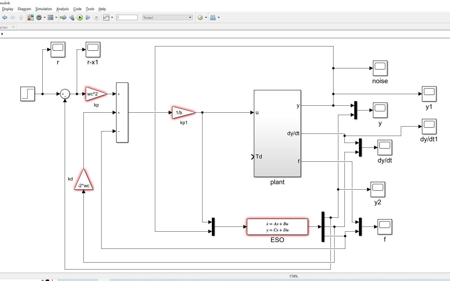450x281 pixels.
Task: Click the Stop simulation button
Action: pos(96,17)
